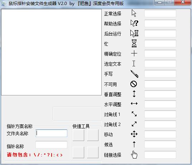
Task: Click the 移动 four-way move icon
Action: point(134,134)
